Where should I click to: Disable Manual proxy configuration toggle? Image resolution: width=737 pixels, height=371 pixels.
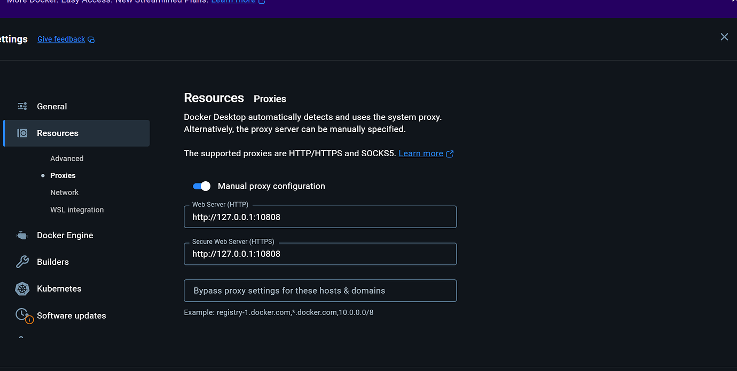point(202,186)
